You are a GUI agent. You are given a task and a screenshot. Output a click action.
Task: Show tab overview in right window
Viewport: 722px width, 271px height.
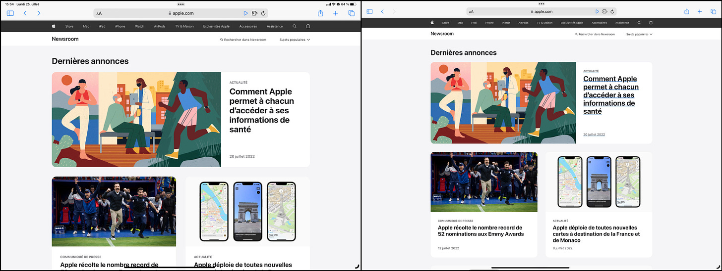(713, 11)
